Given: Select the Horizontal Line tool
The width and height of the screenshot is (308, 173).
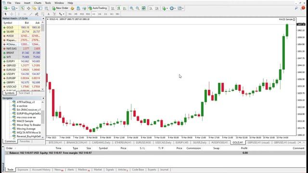Looking at the screenshot, I should 25,14.
